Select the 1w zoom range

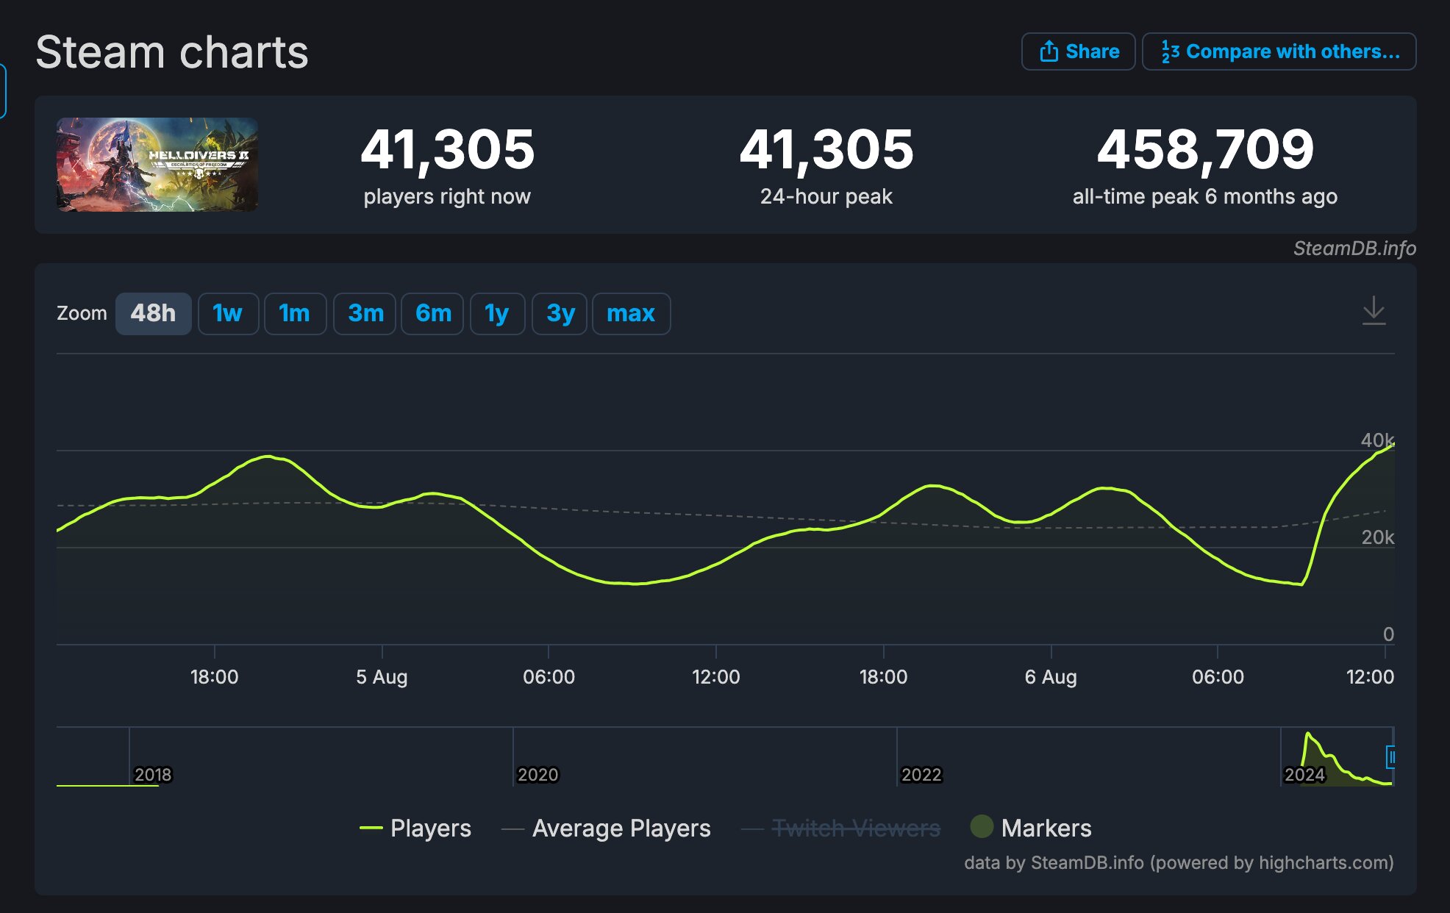228,314
